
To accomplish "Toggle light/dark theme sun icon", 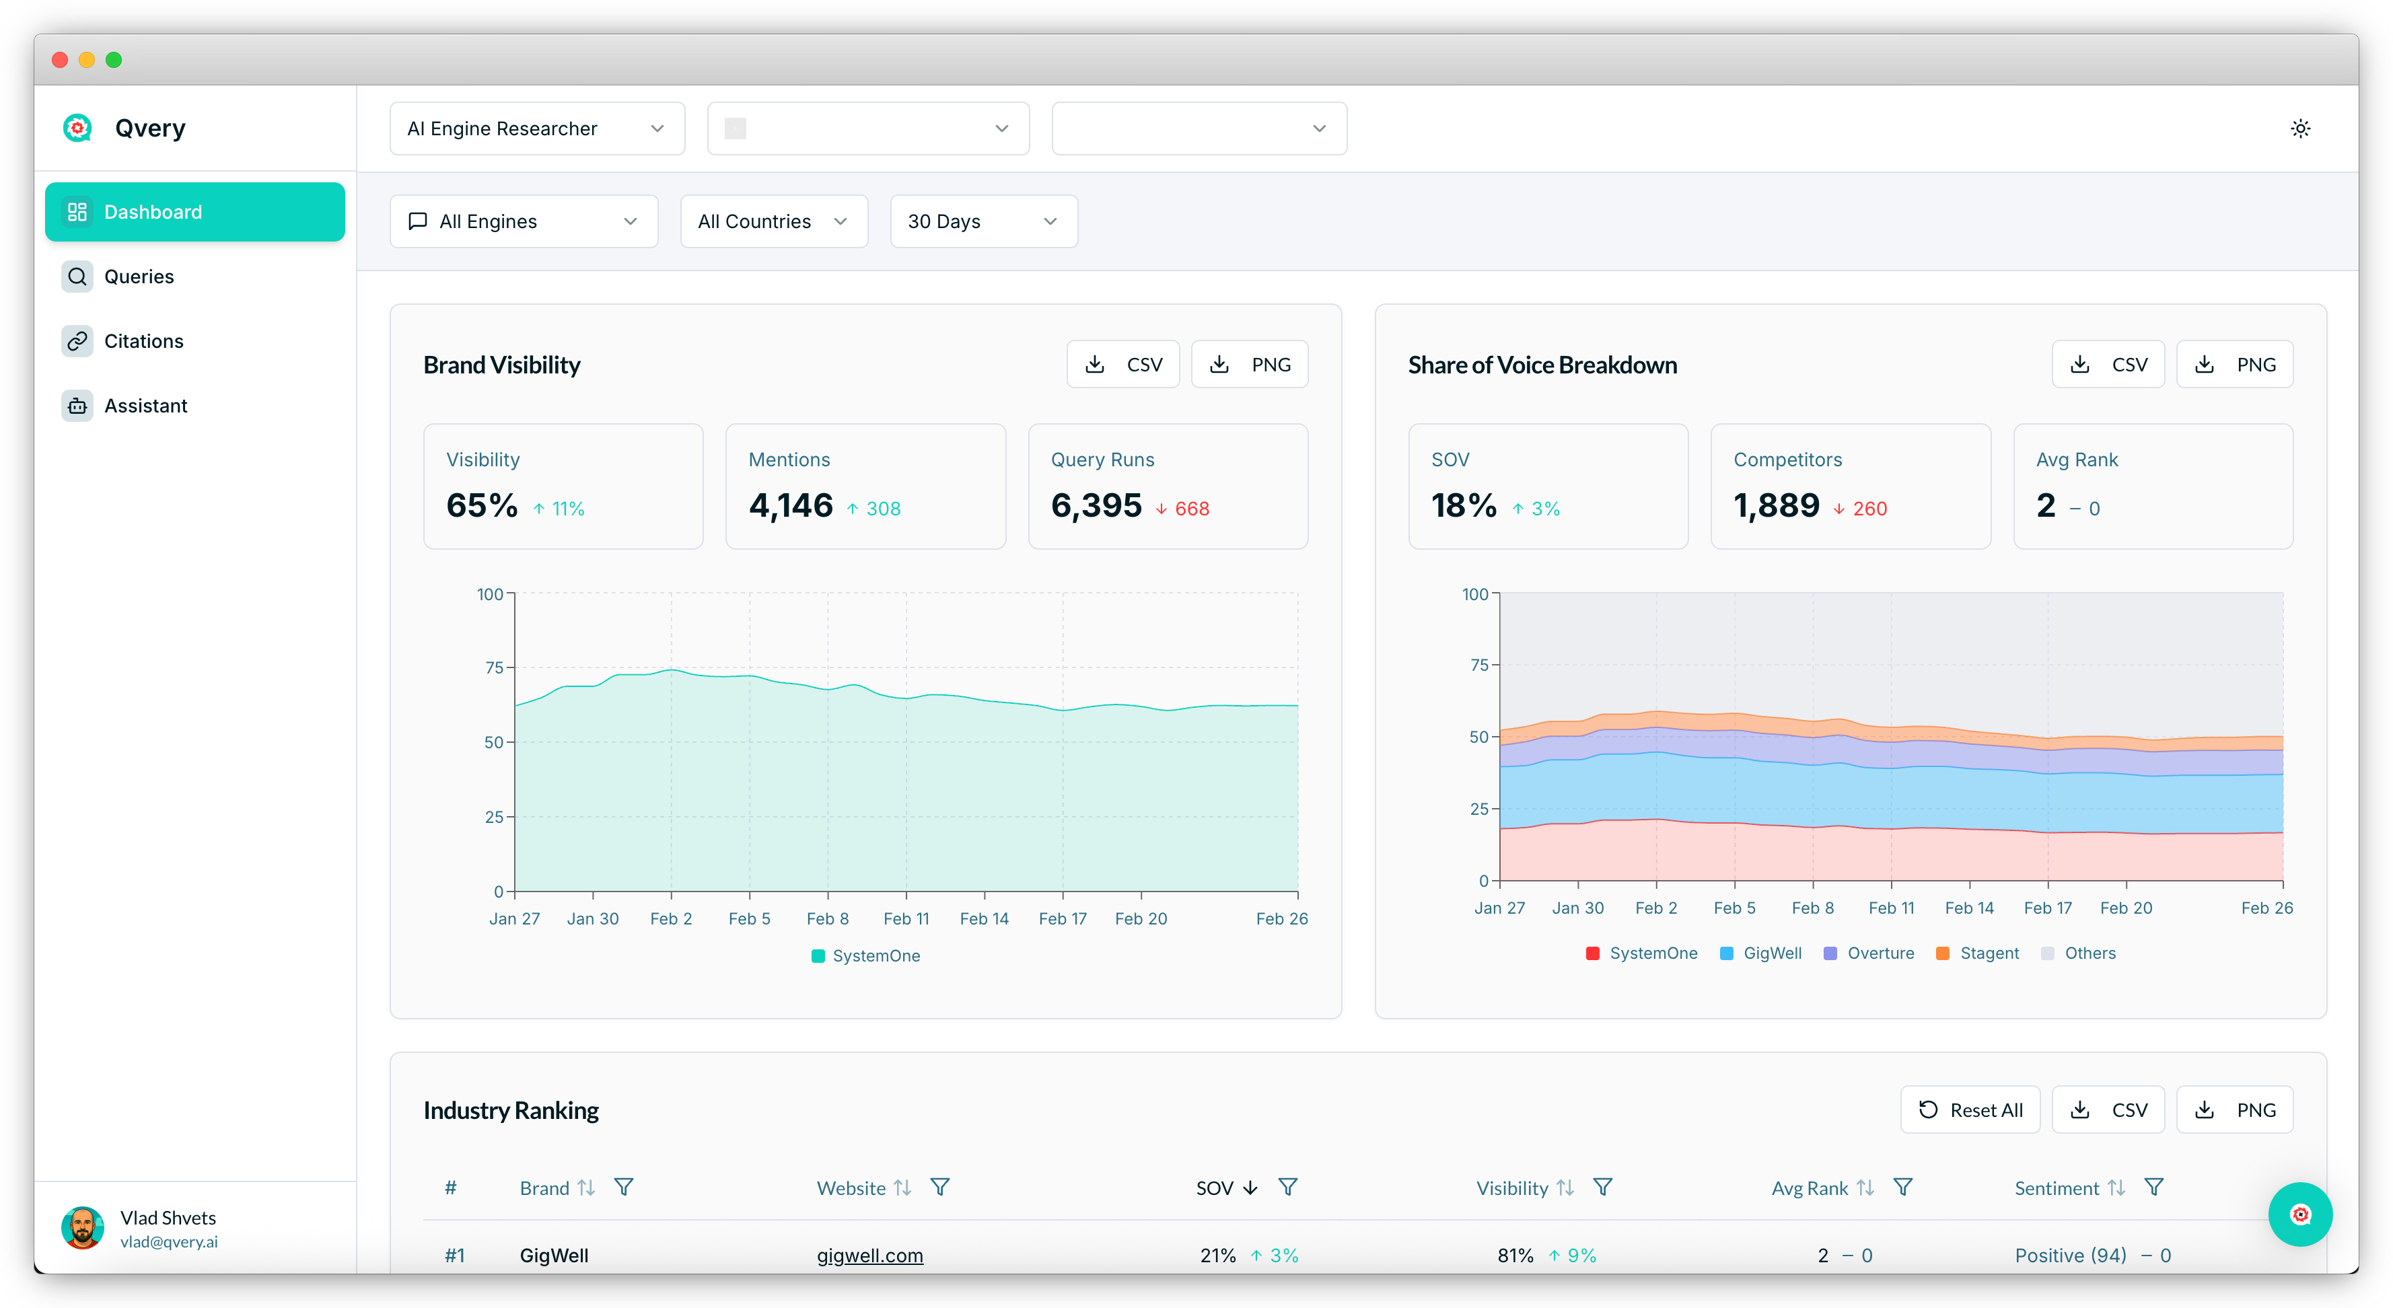I will [x=2299, y=129].
